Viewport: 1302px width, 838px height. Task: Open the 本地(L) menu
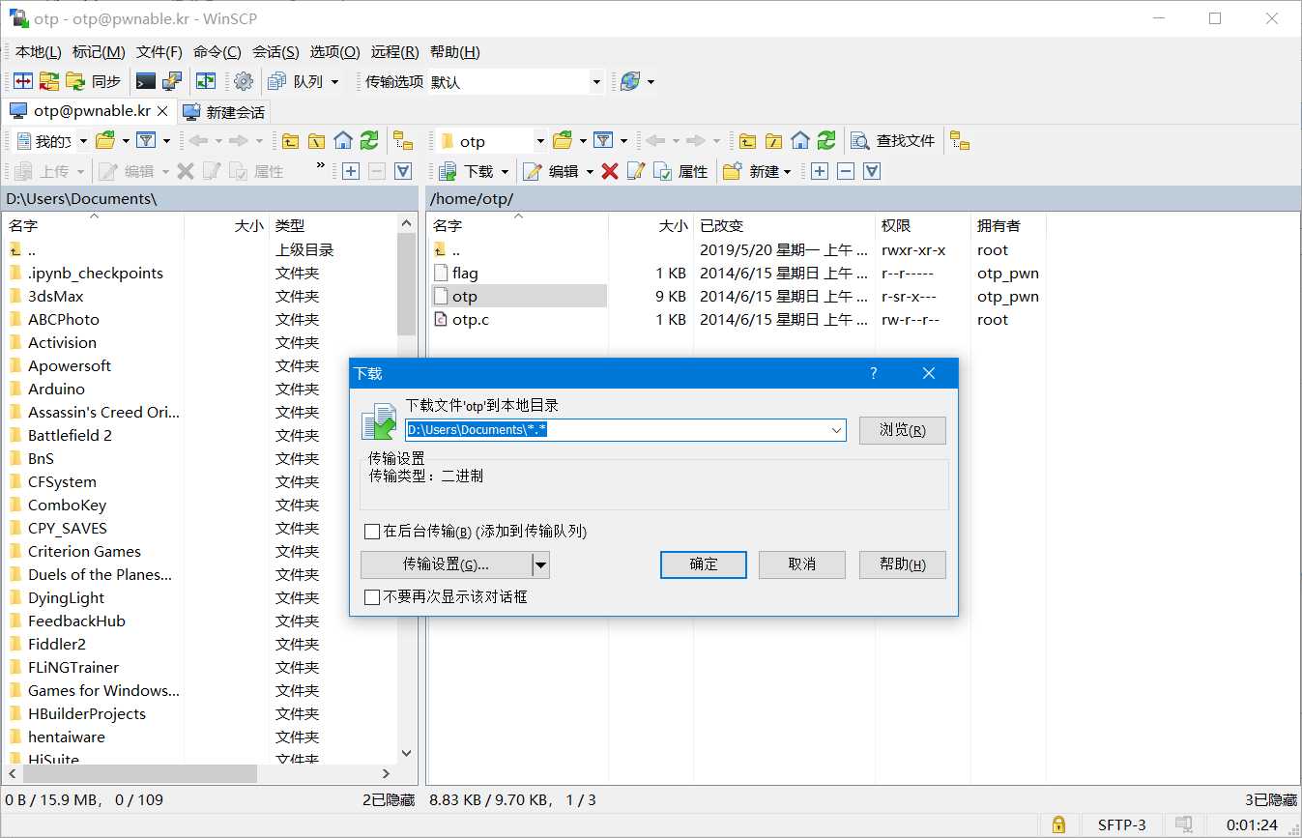(x=38, y=52)
